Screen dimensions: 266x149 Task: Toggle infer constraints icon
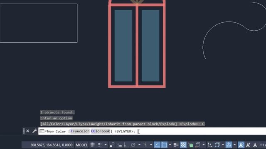[x=112, y=145]
